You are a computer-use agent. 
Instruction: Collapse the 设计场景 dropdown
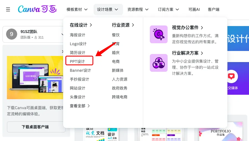[108, 9]
